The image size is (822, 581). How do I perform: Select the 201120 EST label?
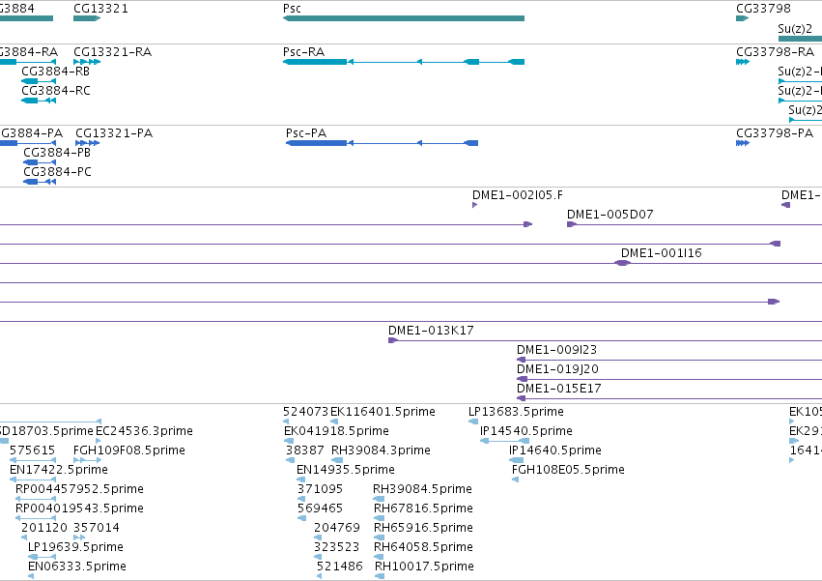tap(44, 528)
